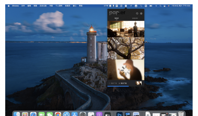
Task: Click the Siri icon in menu bar
Action: pyautogui.click(x=168, y=6)
